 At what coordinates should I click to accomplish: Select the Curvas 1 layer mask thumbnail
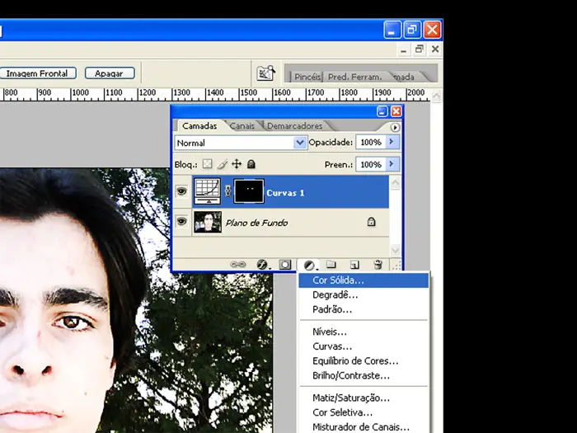pyautogui.click(x=249, y=192)
